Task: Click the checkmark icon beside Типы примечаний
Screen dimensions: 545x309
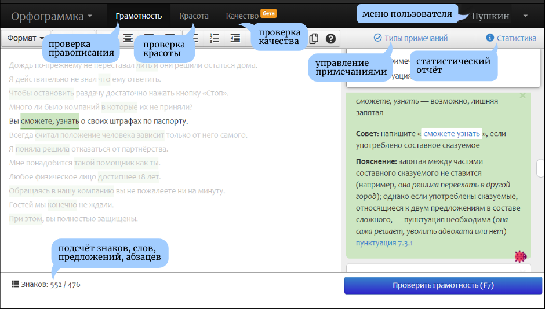Action: pyautogui.click(x=377, y=38)
